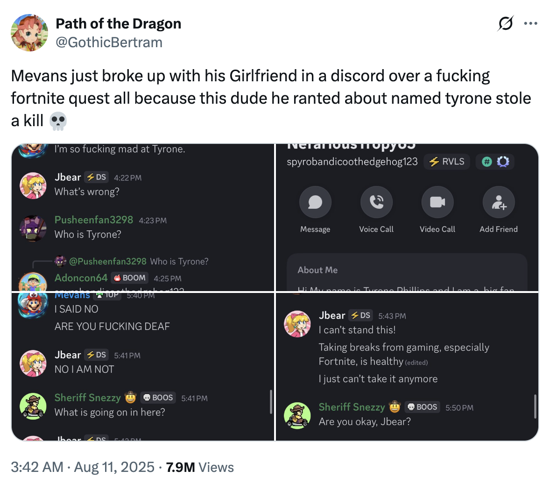Click the Grok slashed-circle icon
Viewport: 550px width, 485px height.
[x=506, y=23]
